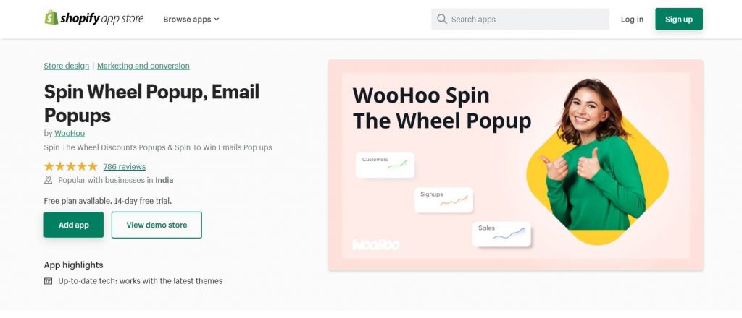Viewport: 742px width, 318px height.
Task: Open the Log in page
Action: (x=632, y=20)
